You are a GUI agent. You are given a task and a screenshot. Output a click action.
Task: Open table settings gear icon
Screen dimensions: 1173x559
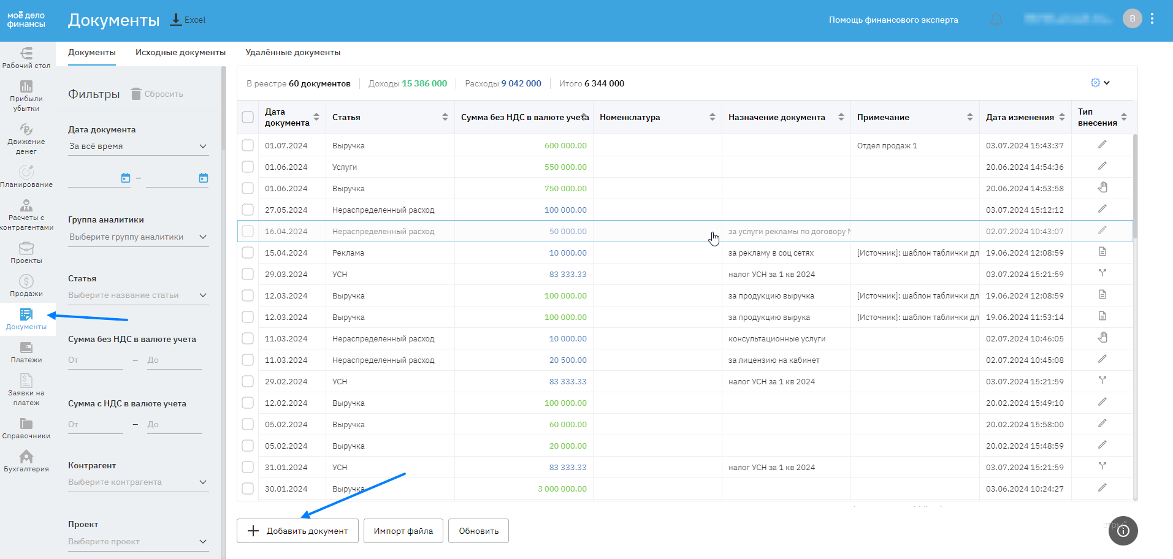1096,83
